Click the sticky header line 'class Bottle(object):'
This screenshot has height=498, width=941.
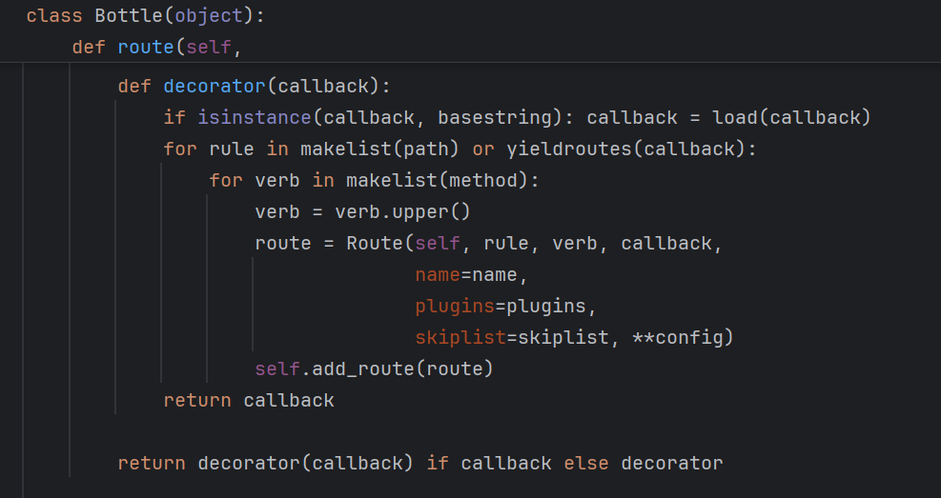pos(145,15)
